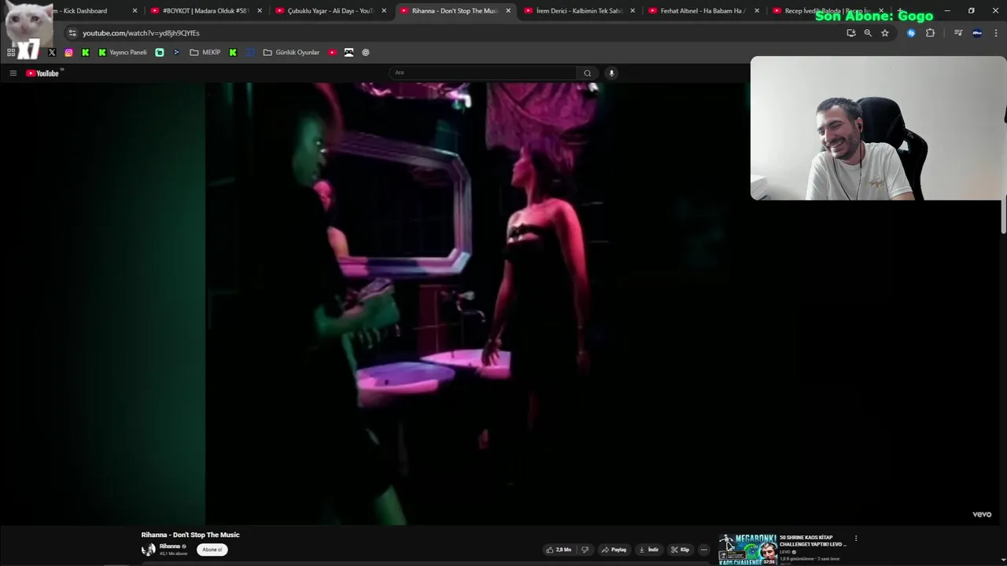Close the İrem Derici tab

pyautogui.click(x=633, y=11)
